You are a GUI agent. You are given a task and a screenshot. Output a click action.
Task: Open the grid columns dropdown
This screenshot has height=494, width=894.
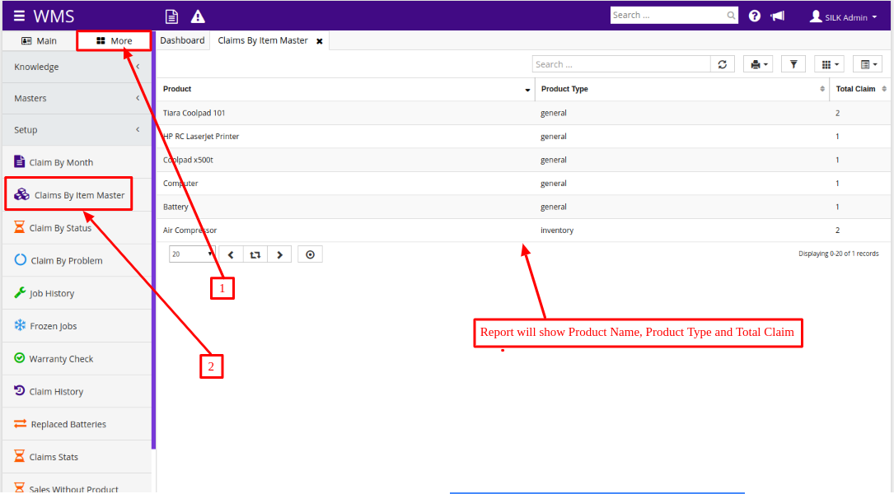click(830, 64)
